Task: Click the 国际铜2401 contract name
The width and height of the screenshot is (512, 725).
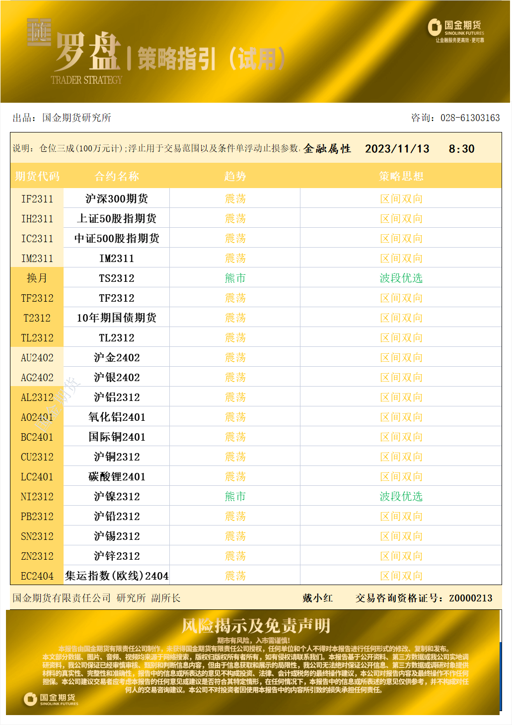Action: [x=117, y=437]
